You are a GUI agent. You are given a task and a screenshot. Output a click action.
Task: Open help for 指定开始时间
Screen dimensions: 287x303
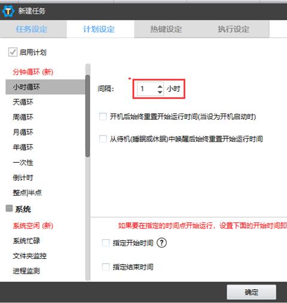(x=161, y=243)
